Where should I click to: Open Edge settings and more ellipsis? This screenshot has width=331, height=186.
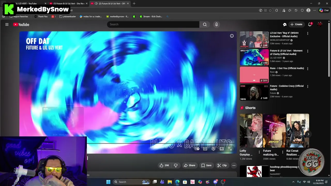tap(314, 10)
